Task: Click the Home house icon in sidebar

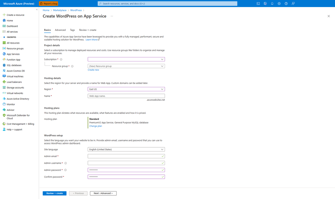Action: pos(4,20)
